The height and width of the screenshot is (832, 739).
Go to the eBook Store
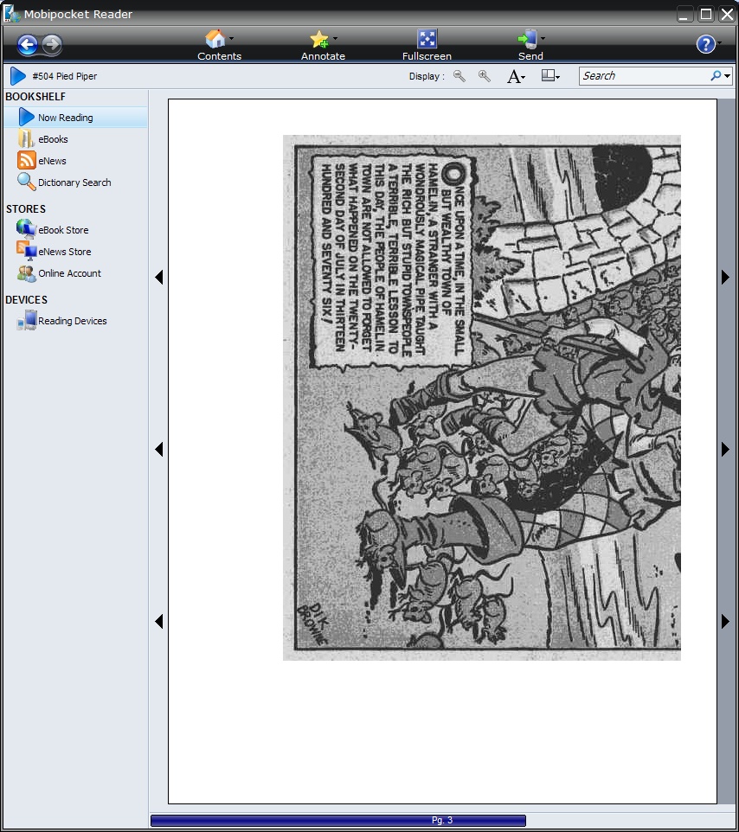(x=63, y=230)
